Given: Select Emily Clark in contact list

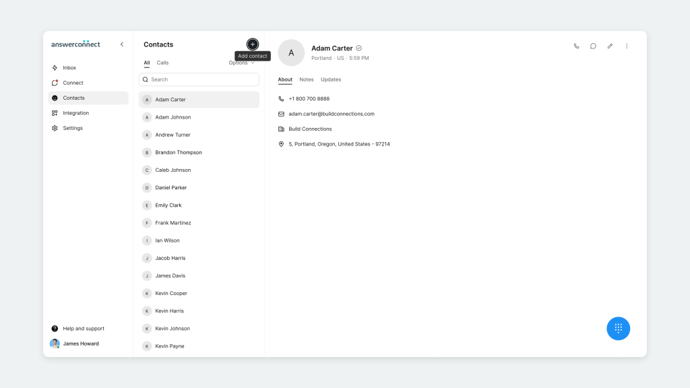Looking at the screenshot, I should coord(199,205).
